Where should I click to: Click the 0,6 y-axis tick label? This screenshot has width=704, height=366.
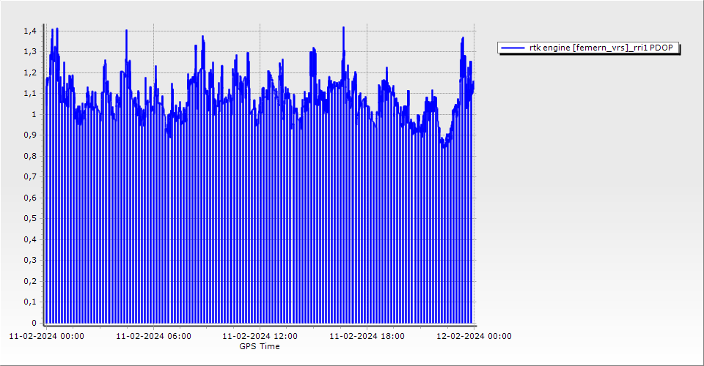click(x=29, y=198)
